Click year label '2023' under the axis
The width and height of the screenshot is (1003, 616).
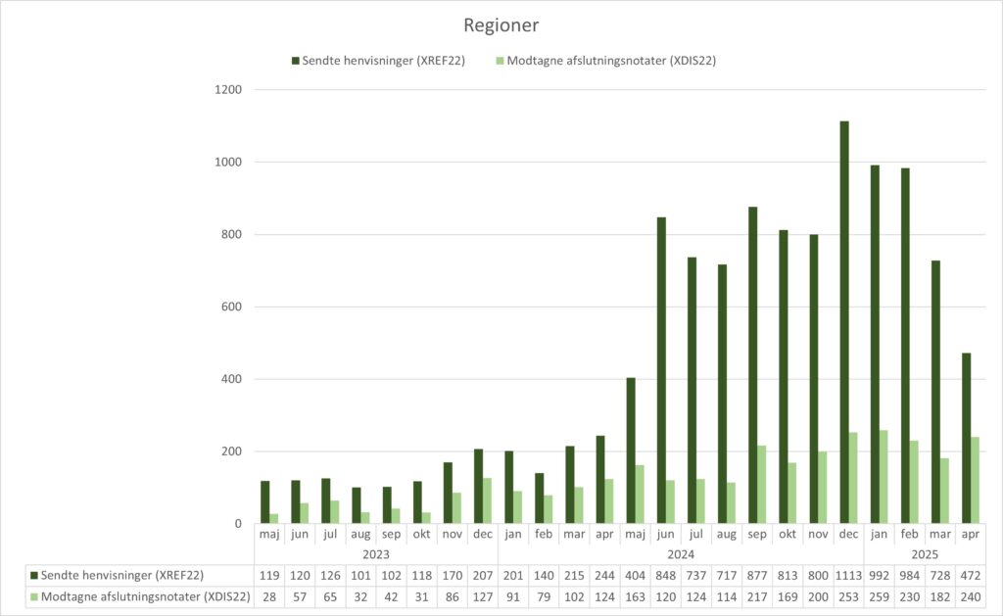[376, 554]
